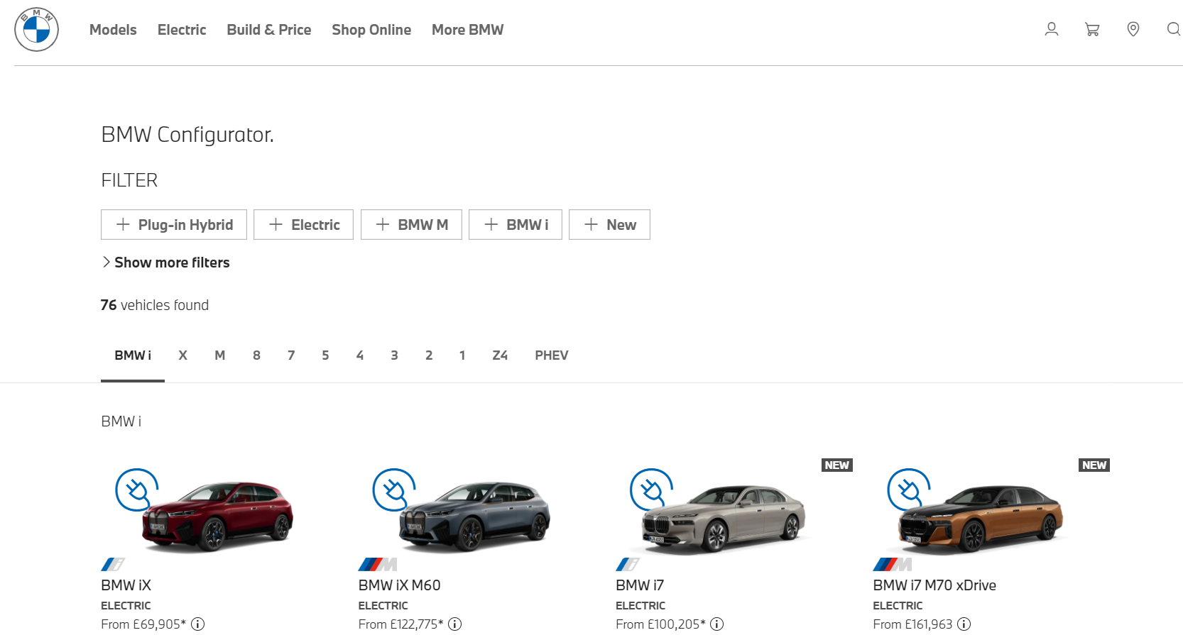Screen dimensions: 1183x635
Task: Toggle the BMW M filter
Action: click(x=411, y=225)
